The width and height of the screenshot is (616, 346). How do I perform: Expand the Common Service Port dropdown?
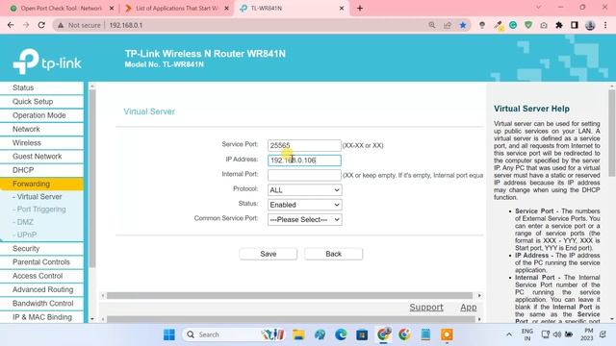click(305, 220)
